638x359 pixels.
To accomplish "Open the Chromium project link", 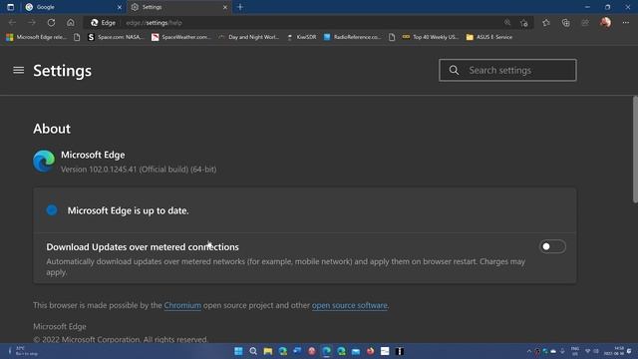I will pyautogui.click(x=182, y=305).
